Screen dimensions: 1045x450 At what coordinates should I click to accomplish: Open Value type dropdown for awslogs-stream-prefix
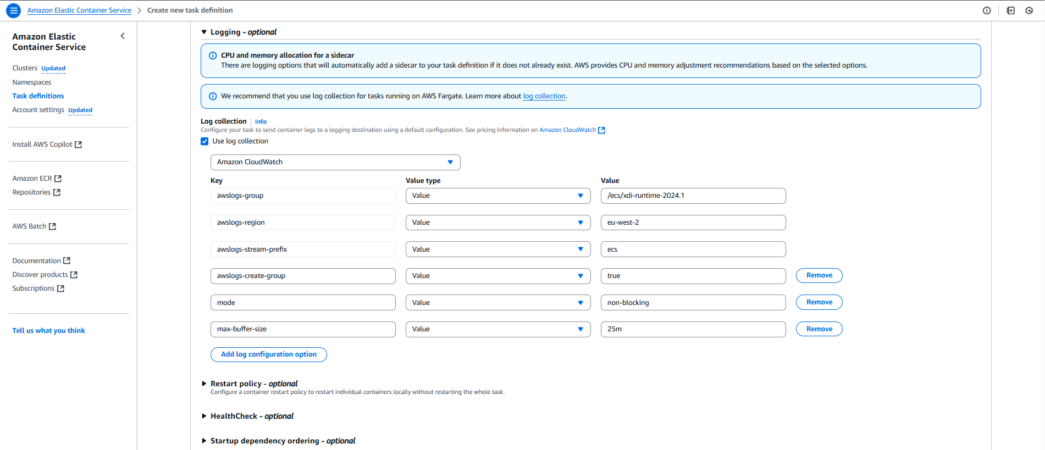498,249
